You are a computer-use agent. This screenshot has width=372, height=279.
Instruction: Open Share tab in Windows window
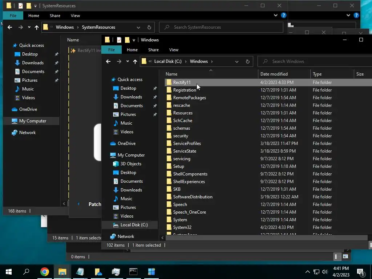(x=154, y=50)
